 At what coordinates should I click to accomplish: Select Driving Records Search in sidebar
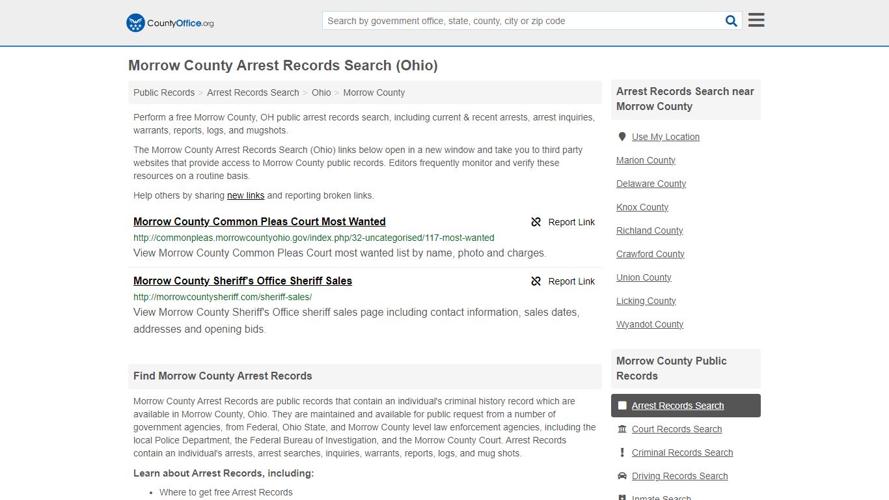point(679,476)
